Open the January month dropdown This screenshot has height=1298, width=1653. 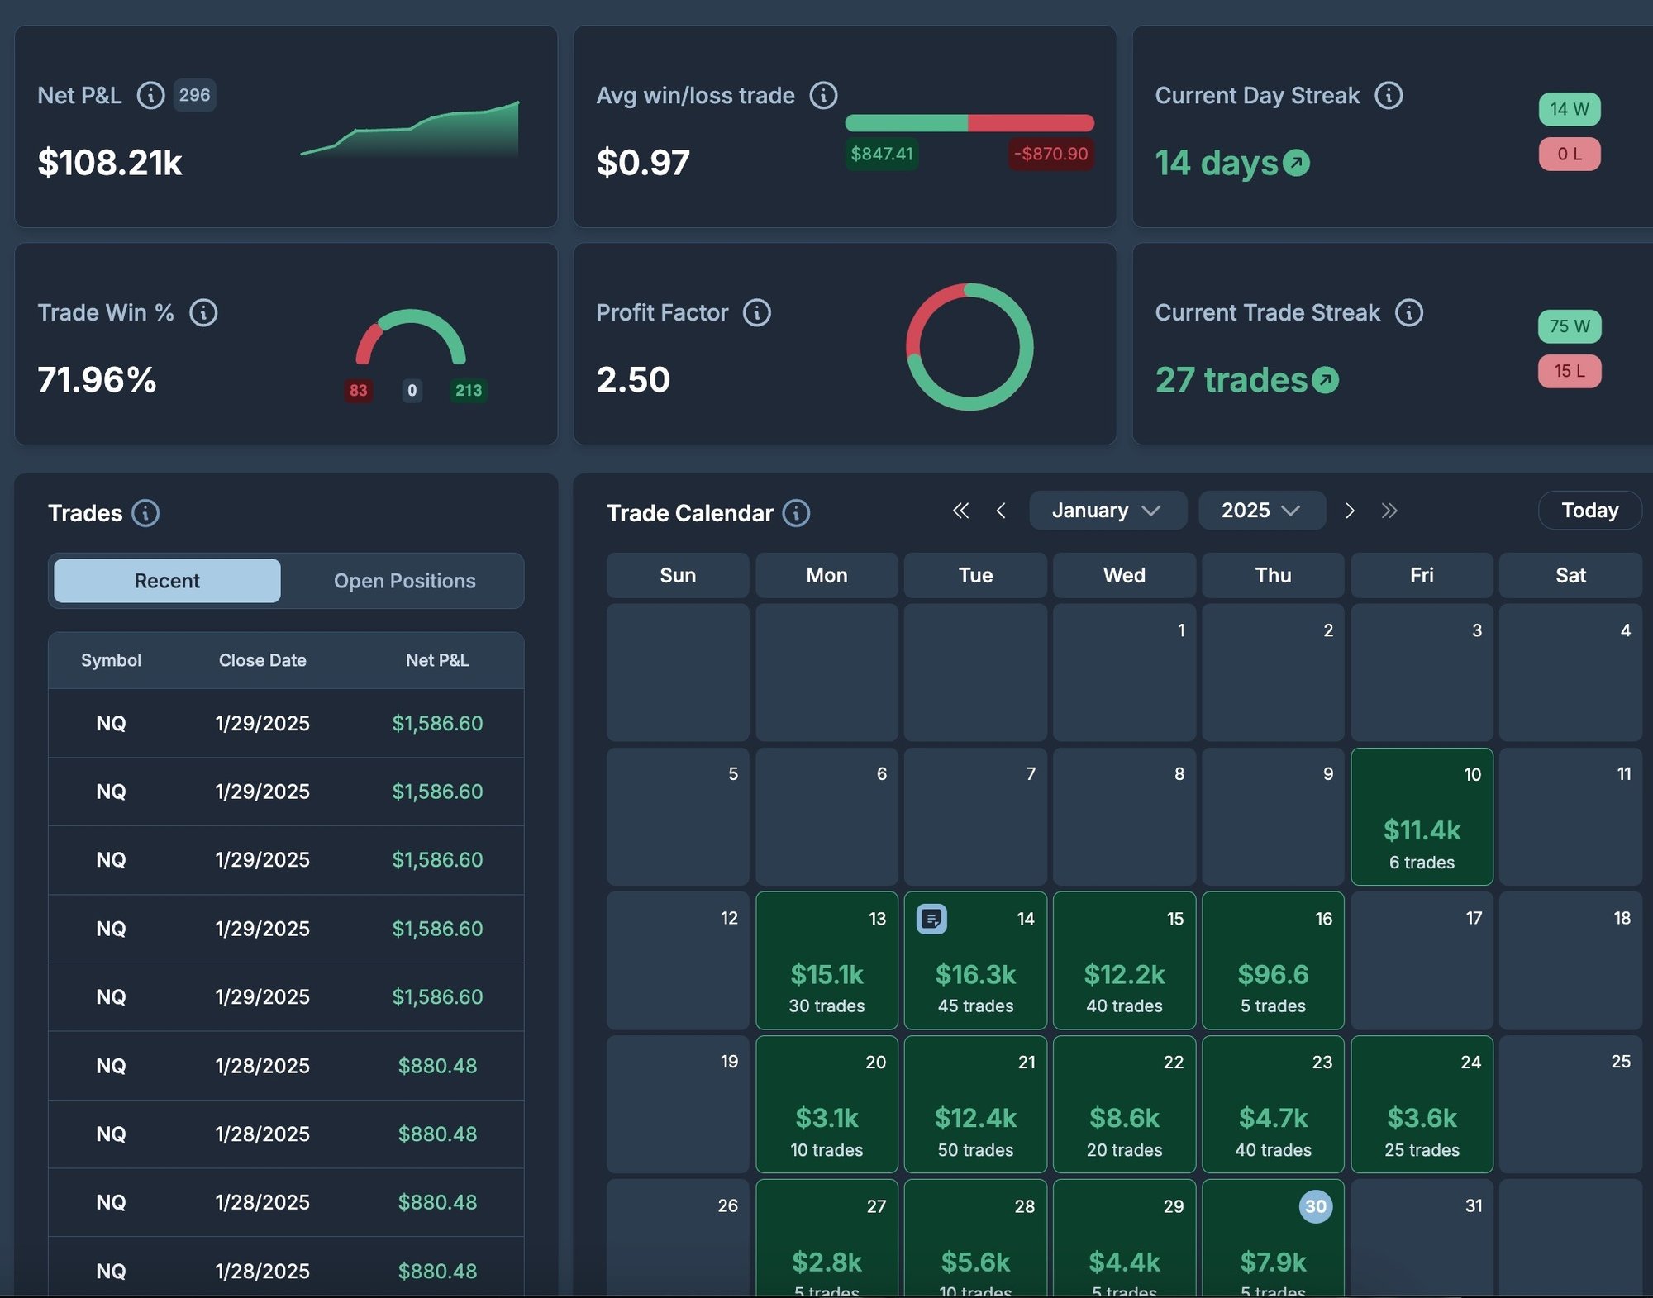click(x=1108, y=510)
